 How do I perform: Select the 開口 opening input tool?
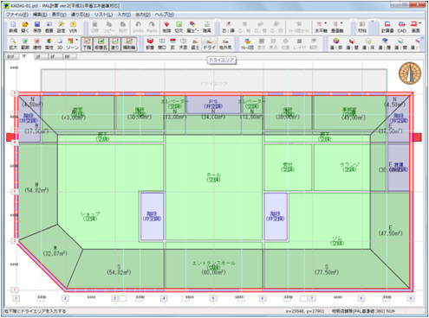pos(162,44)
